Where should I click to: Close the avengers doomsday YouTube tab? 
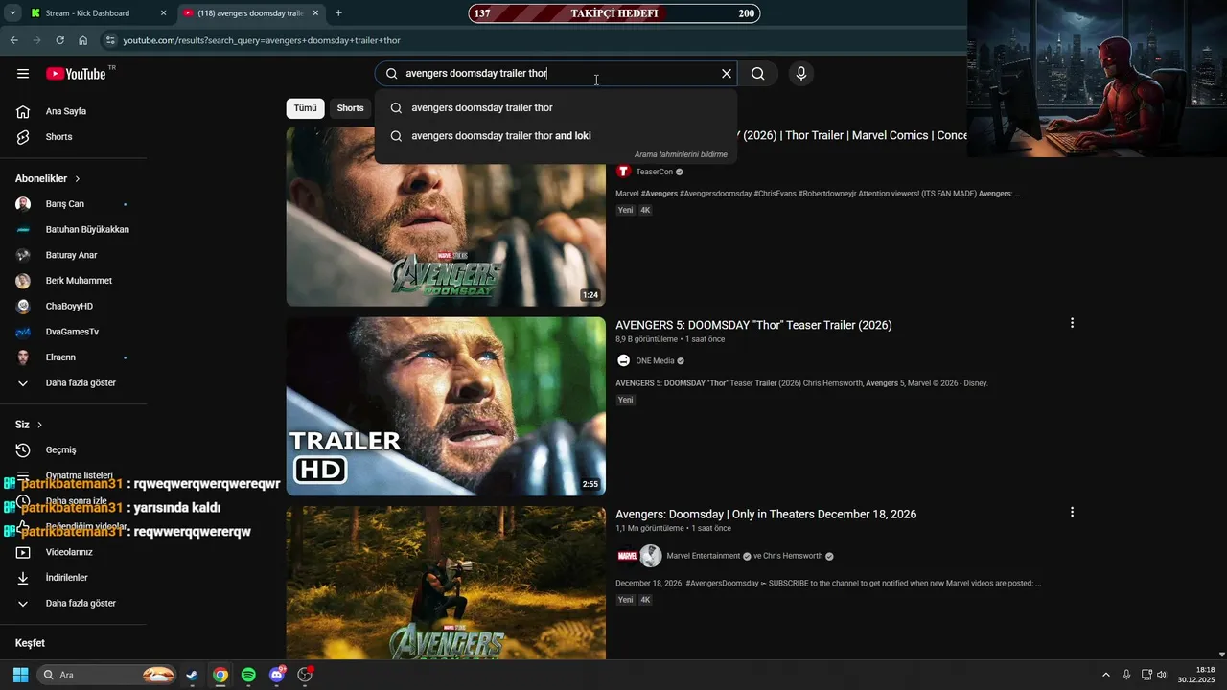(315, 13)
